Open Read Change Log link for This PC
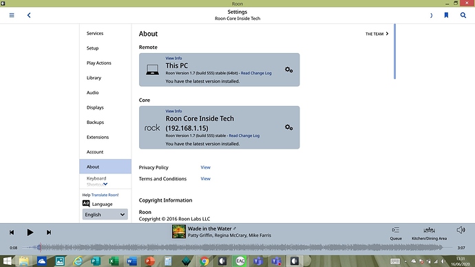The image size is (475, 267). pos(256,73)
